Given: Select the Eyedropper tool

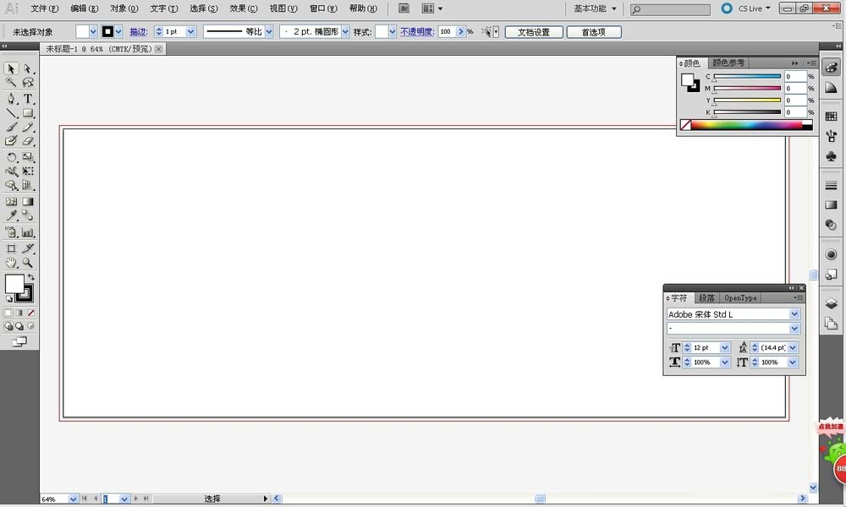Looking at the screenshot, I should 11,215.
